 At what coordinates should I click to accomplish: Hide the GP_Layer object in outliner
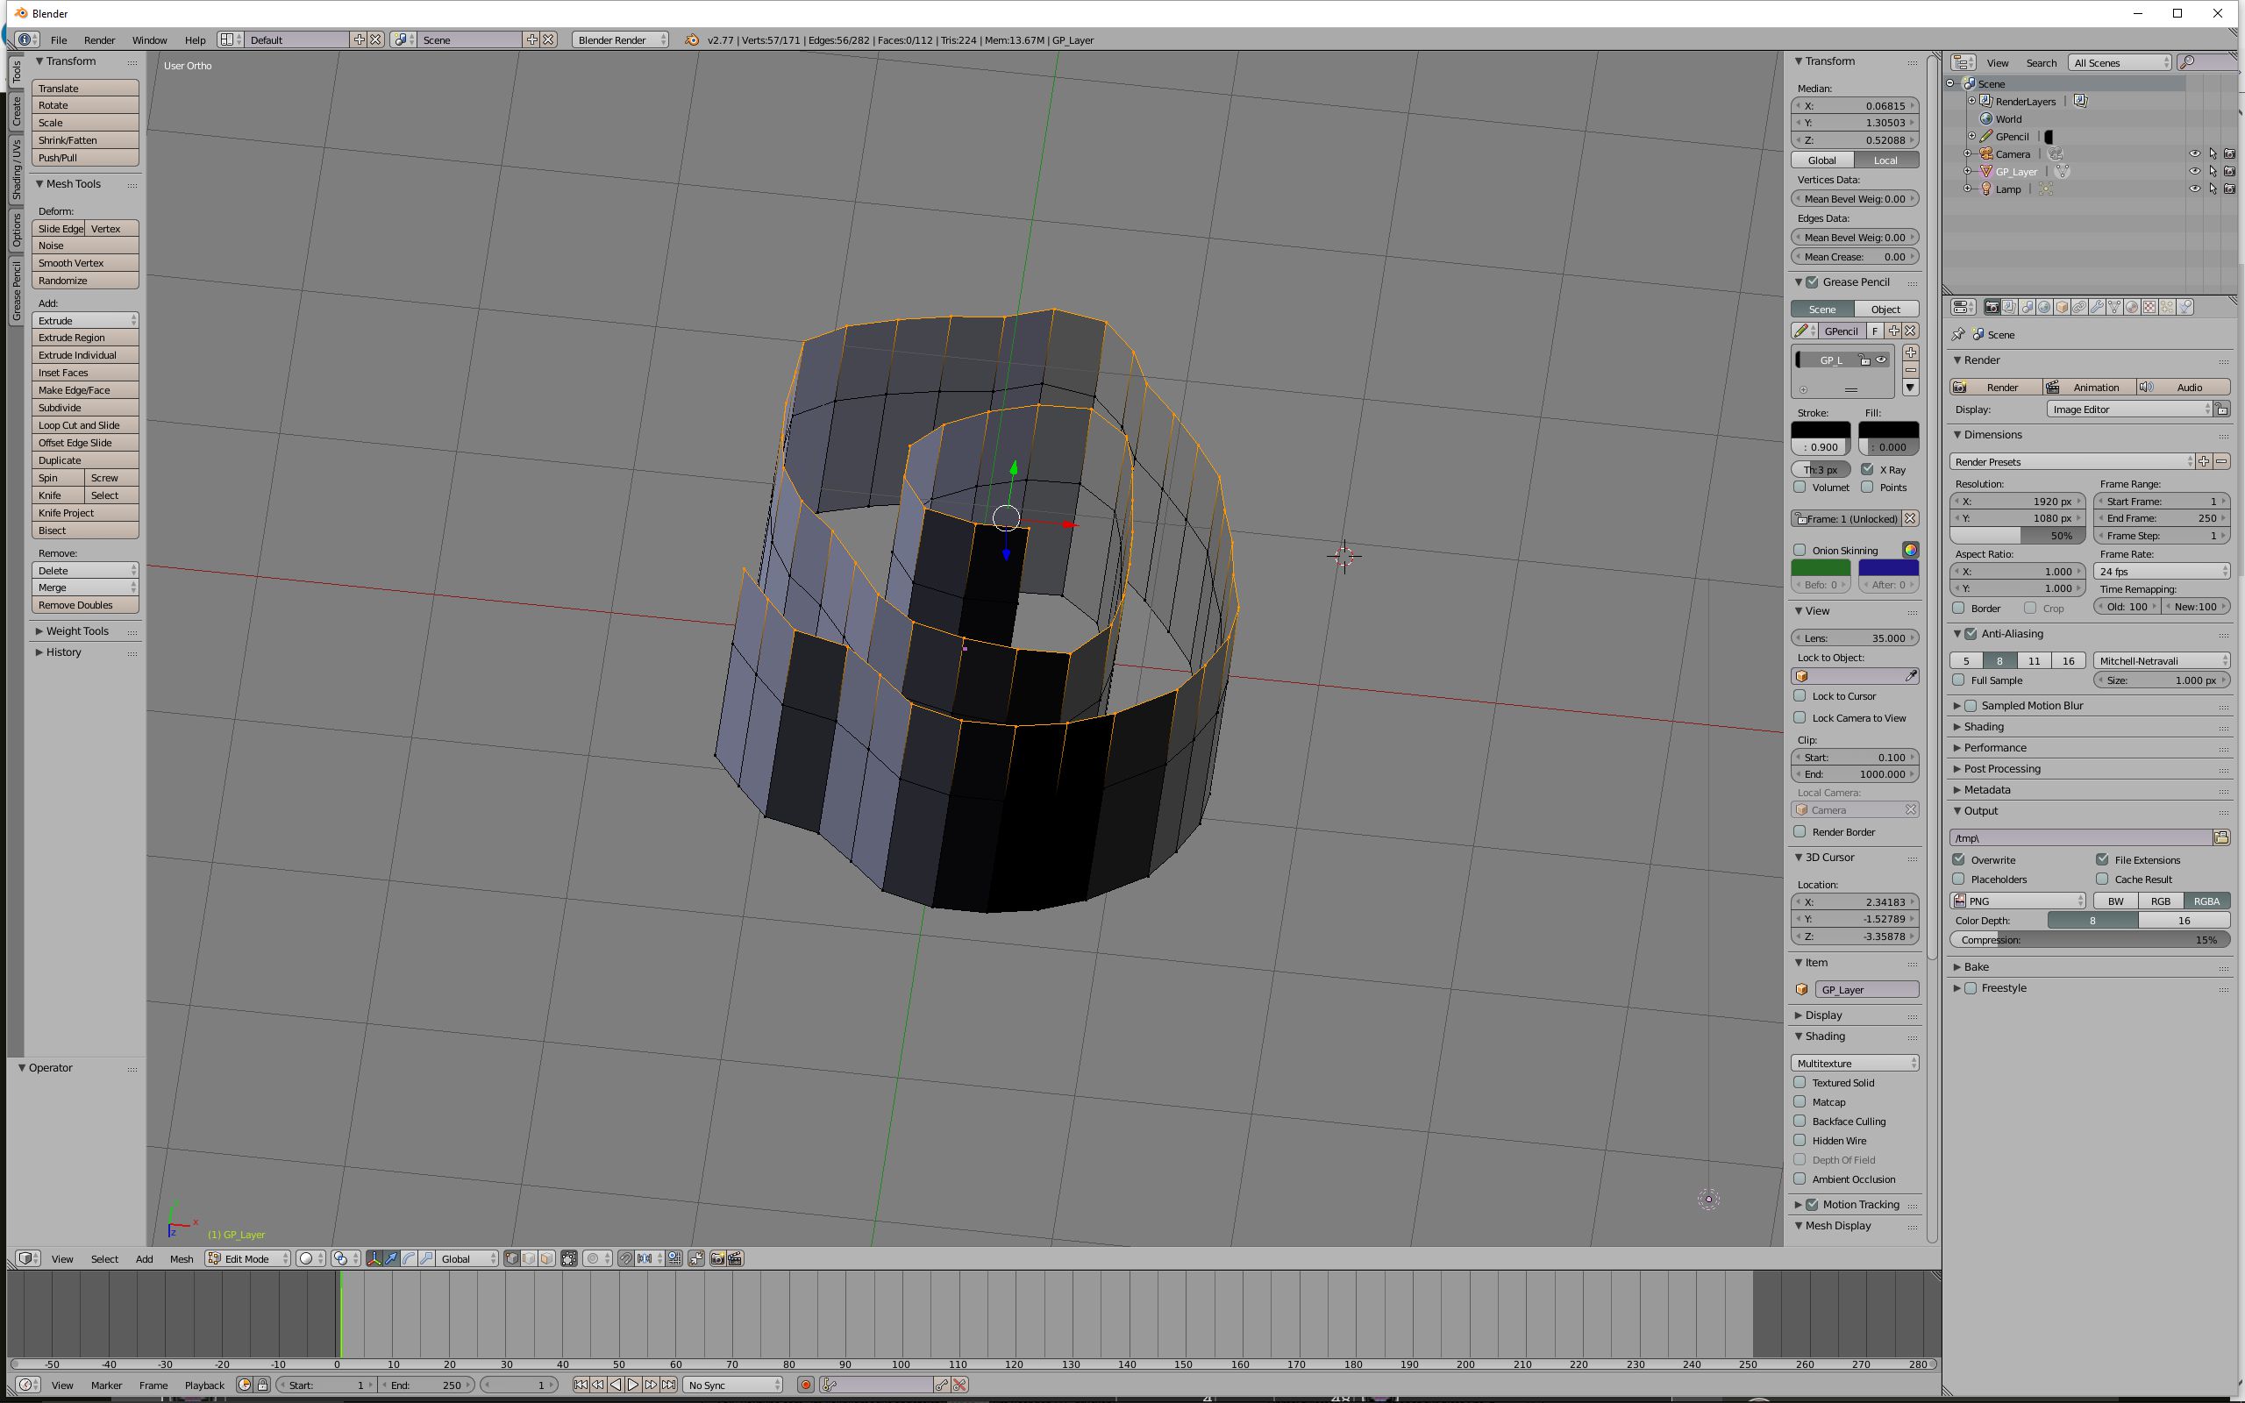pyautogui.click(x=2194, y=172)
